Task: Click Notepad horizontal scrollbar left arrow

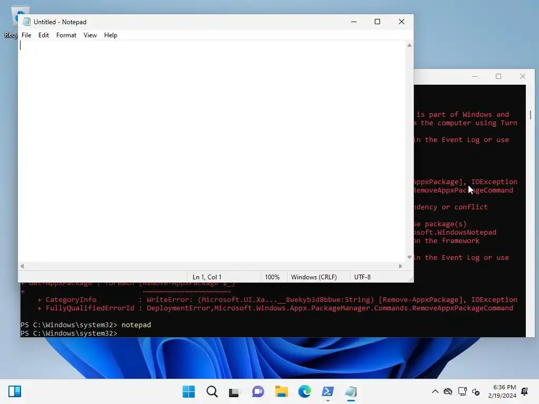Action: click(x=22, y=266)
